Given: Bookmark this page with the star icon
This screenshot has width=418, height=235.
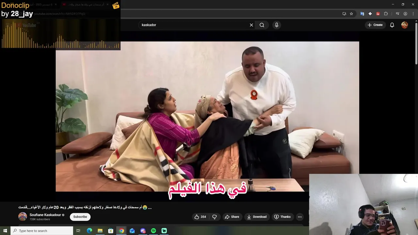Looking at the screenshot, I should [x=351, y=14].
